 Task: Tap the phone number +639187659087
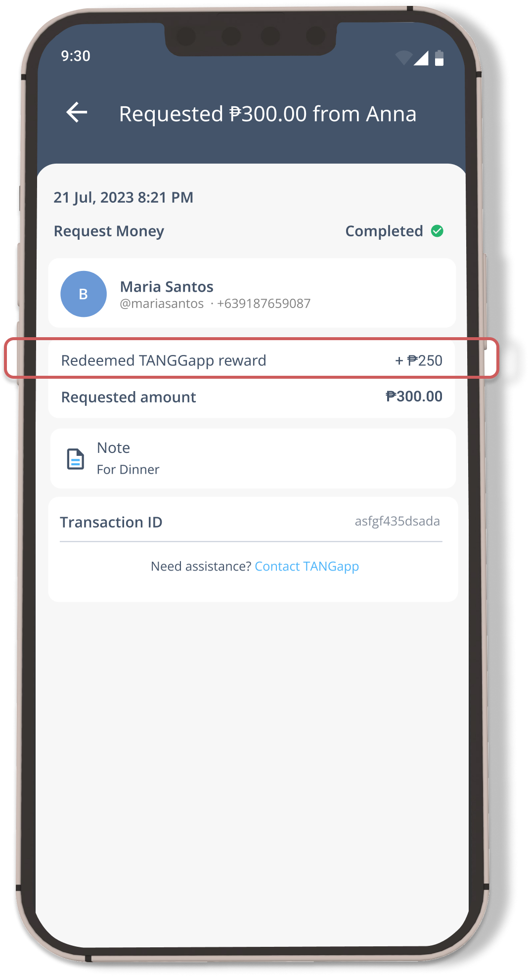264,304
